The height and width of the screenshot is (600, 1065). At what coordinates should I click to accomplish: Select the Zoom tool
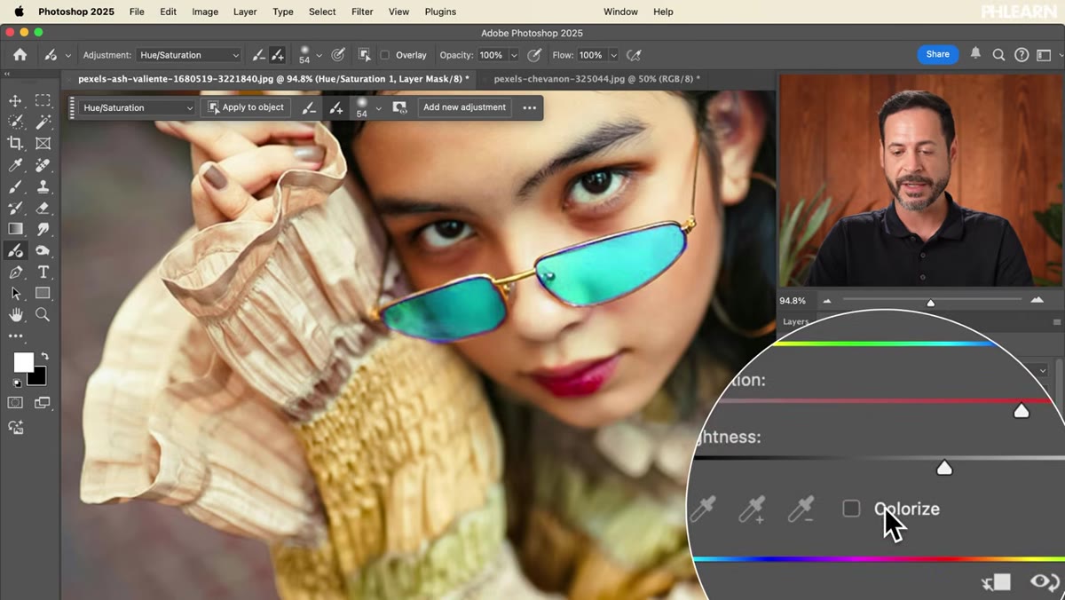pyautogui.click(x=43, y=315)
